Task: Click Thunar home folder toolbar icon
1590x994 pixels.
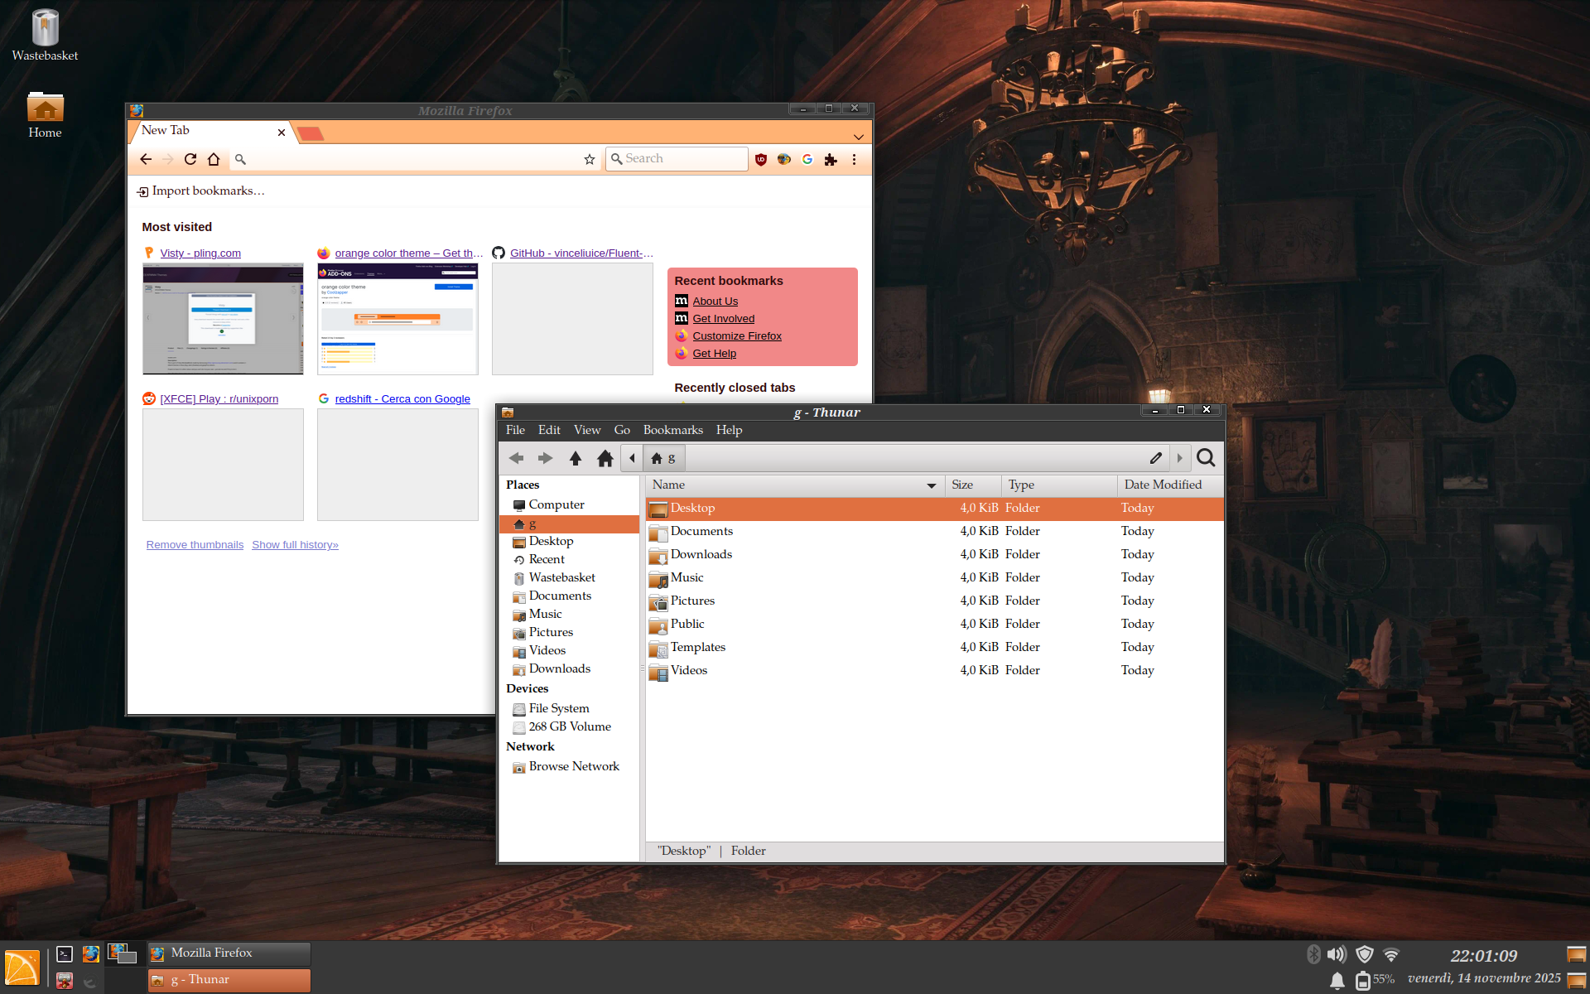Action: 605,458
